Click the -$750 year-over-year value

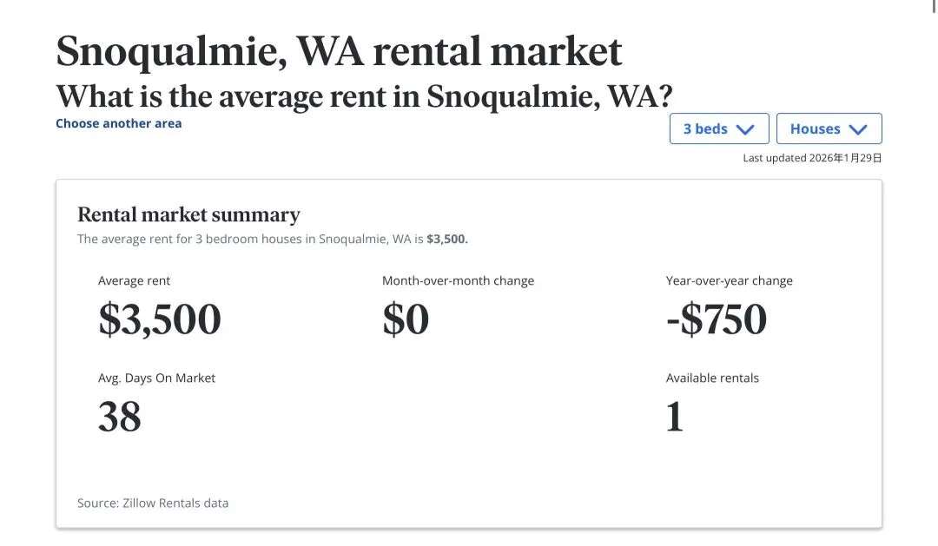(x=717, y=319)
